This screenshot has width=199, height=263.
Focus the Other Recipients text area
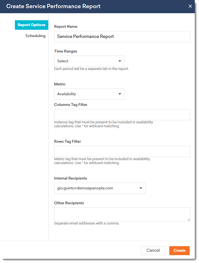[x=122, y=214]
